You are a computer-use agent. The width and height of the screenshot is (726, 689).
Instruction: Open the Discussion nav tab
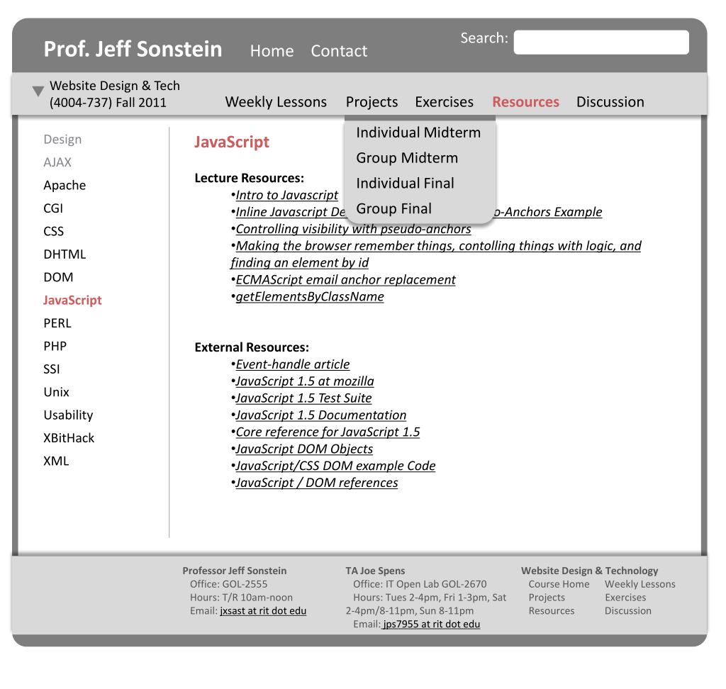click(x=610, y=102)
